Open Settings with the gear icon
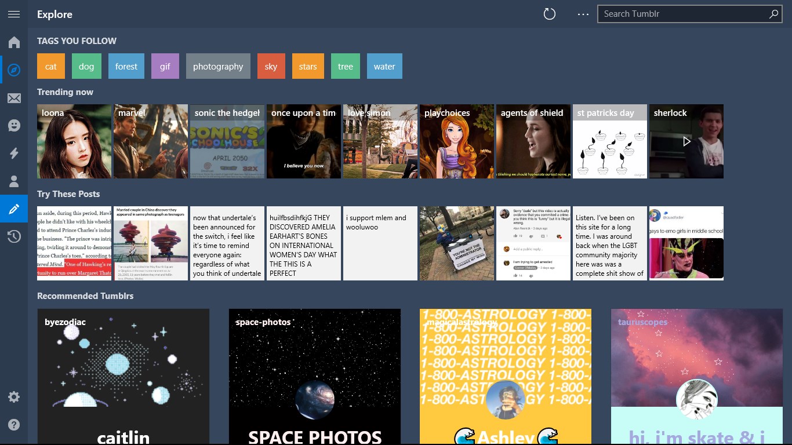The height and width of the screenshot is (445, 792). tap(14, 396)
